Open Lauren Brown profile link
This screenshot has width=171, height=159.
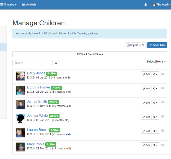[38, 130]
